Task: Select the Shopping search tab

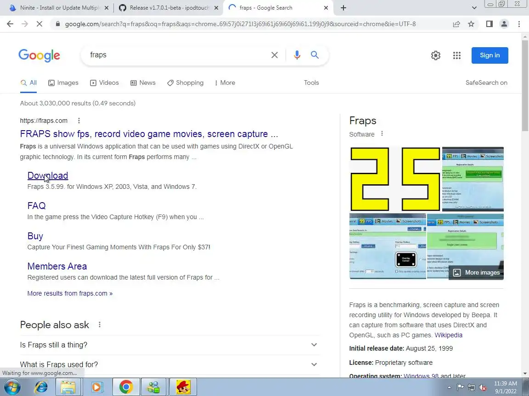Action: point(185,83)
